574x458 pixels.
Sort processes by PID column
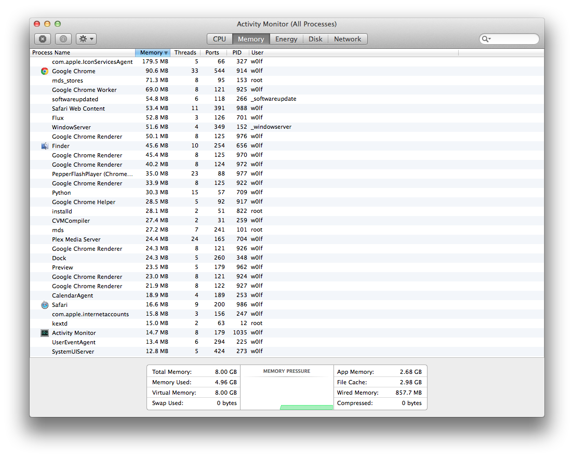coord(237,52)
